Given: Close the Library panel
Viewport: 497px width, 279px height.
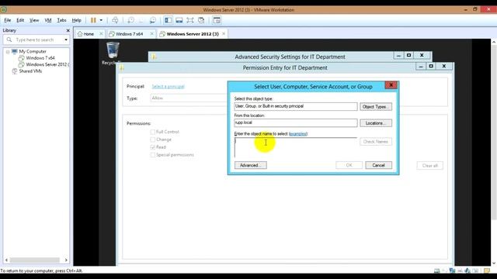Looking at the screenshot, I should (x=68, y=30).
